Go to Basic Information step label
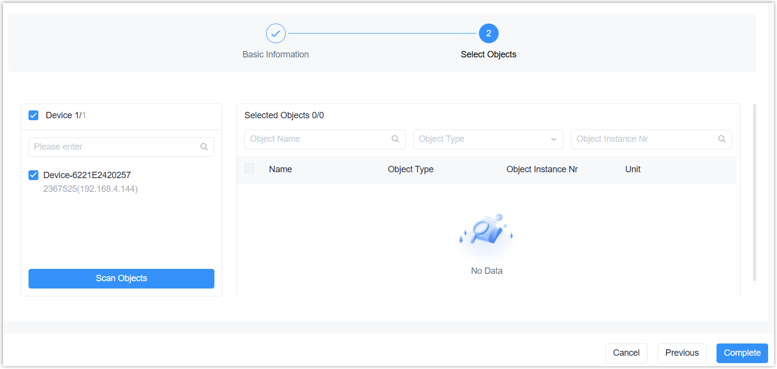The width and height of the screenshot is (777, 369). pos(275,54)
